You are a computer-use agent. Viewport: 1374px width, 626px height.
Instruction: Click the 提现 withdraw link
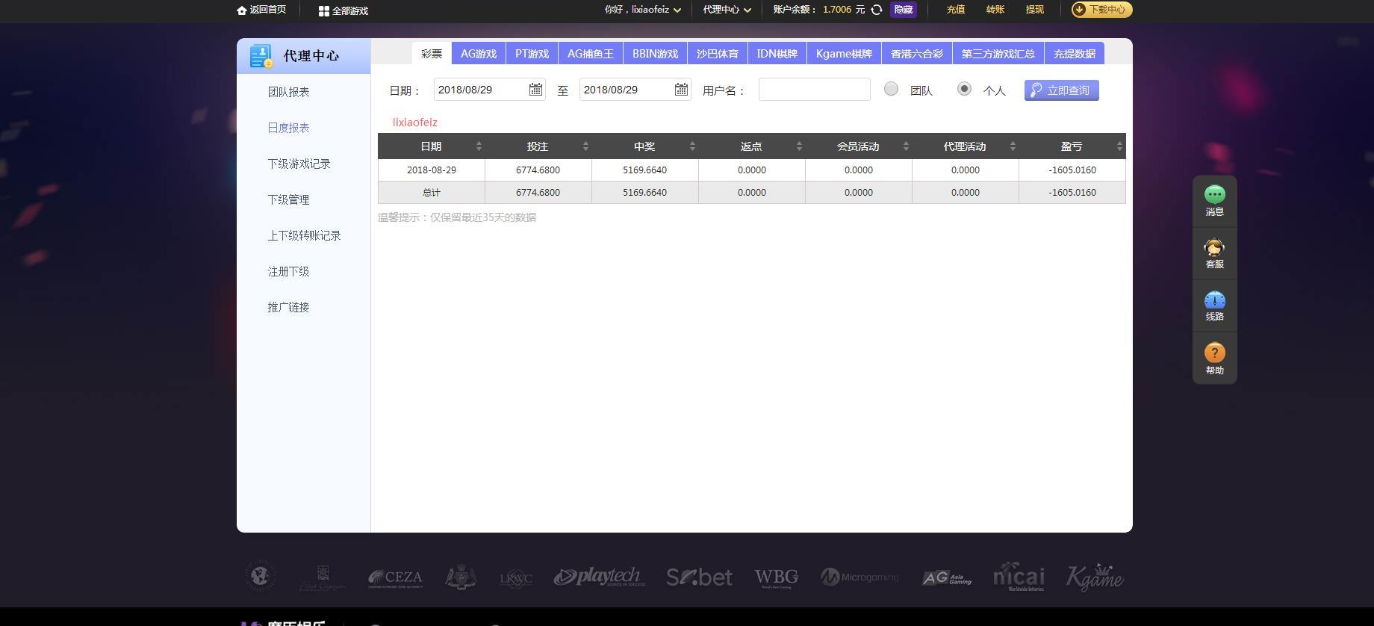tap(1034, 10)
